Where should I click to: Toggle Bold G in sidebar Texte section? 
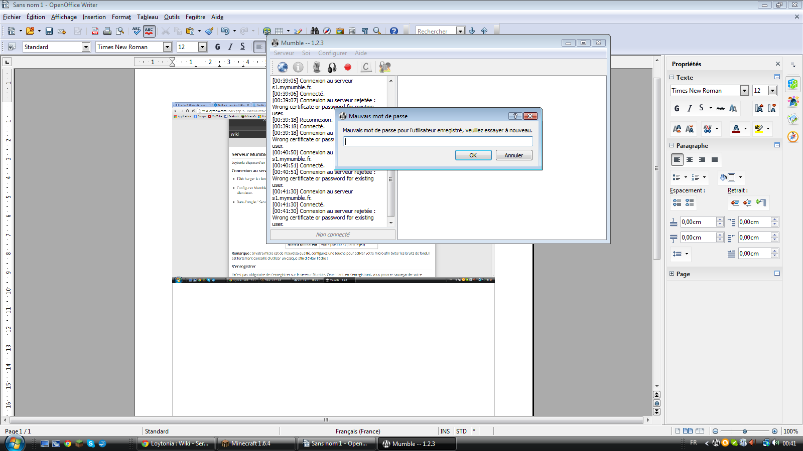click(677, 108)
